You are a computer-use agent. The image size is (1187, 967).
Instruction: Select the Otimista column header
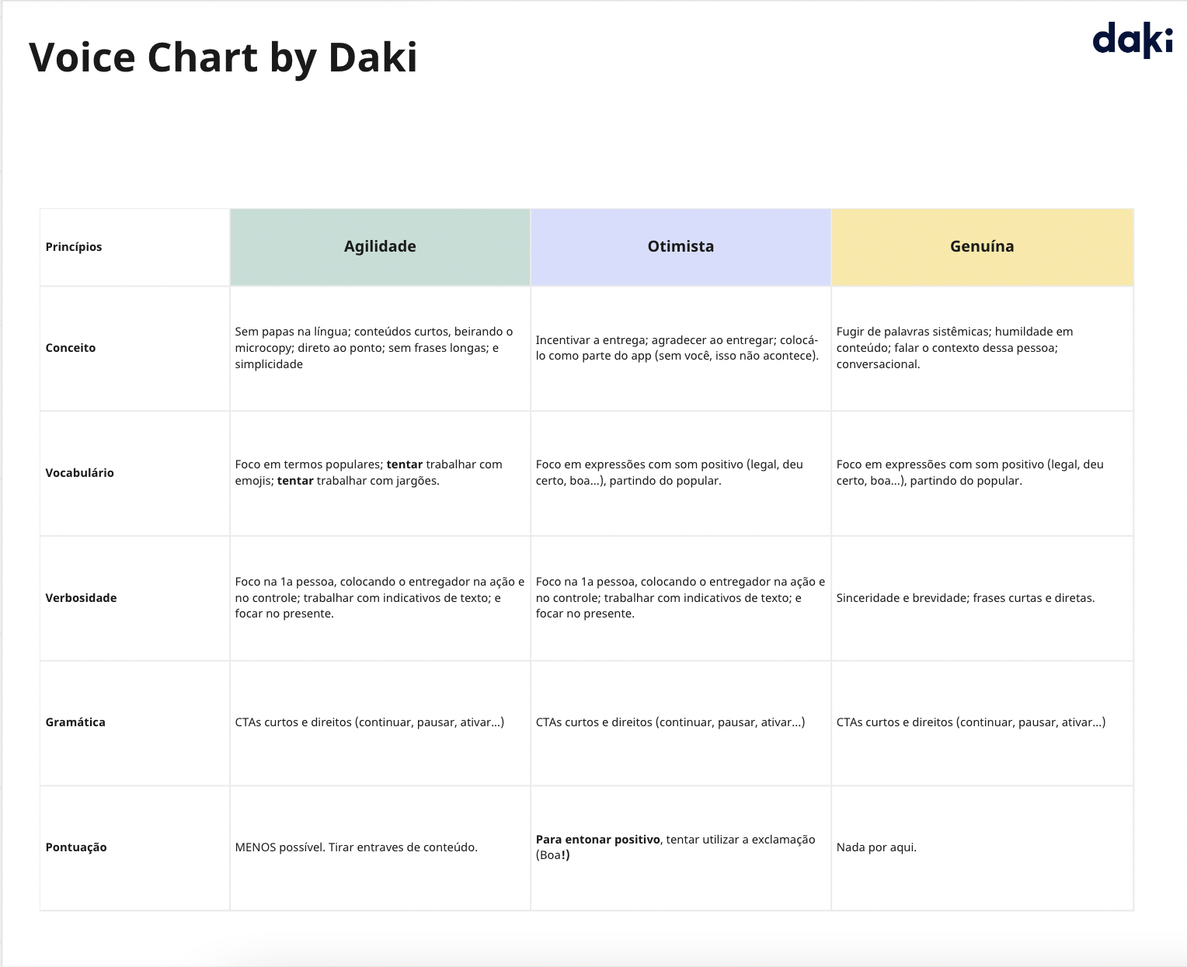coord(681,246)
